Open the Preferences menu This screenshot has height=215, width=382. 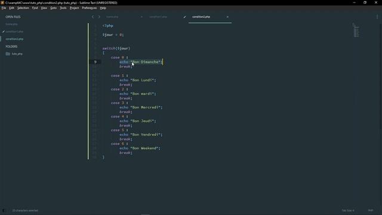click(89, 8)
